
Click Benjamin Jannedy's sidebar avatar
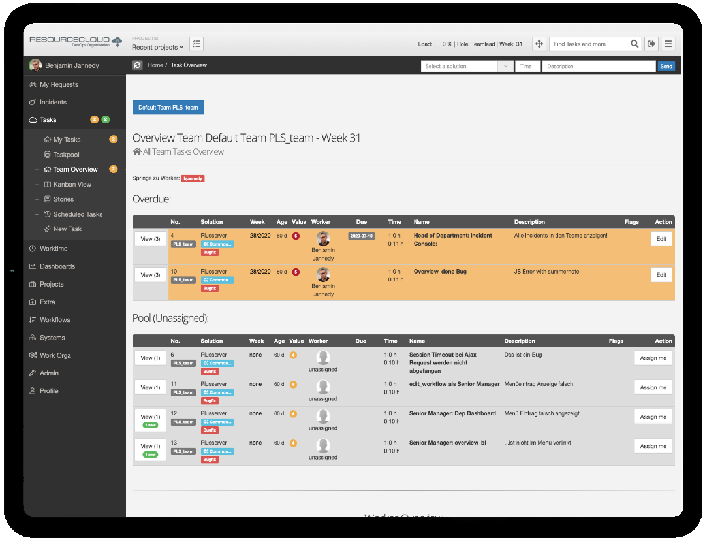[35, 66]
